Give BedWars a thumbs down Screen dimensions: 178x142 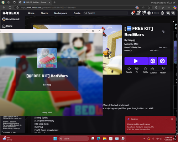click(x=163, y=69)
